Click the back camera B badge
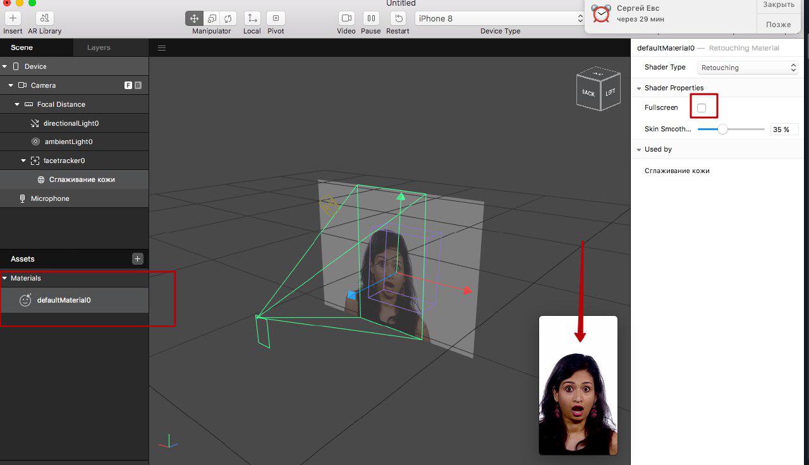This screenshot has height=465, width=809. [x=138, y=85]
